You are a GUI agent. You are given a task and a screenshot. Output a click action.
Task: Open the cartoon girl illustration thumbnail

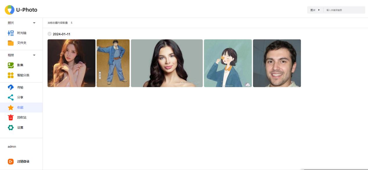(x=228, y=63)
